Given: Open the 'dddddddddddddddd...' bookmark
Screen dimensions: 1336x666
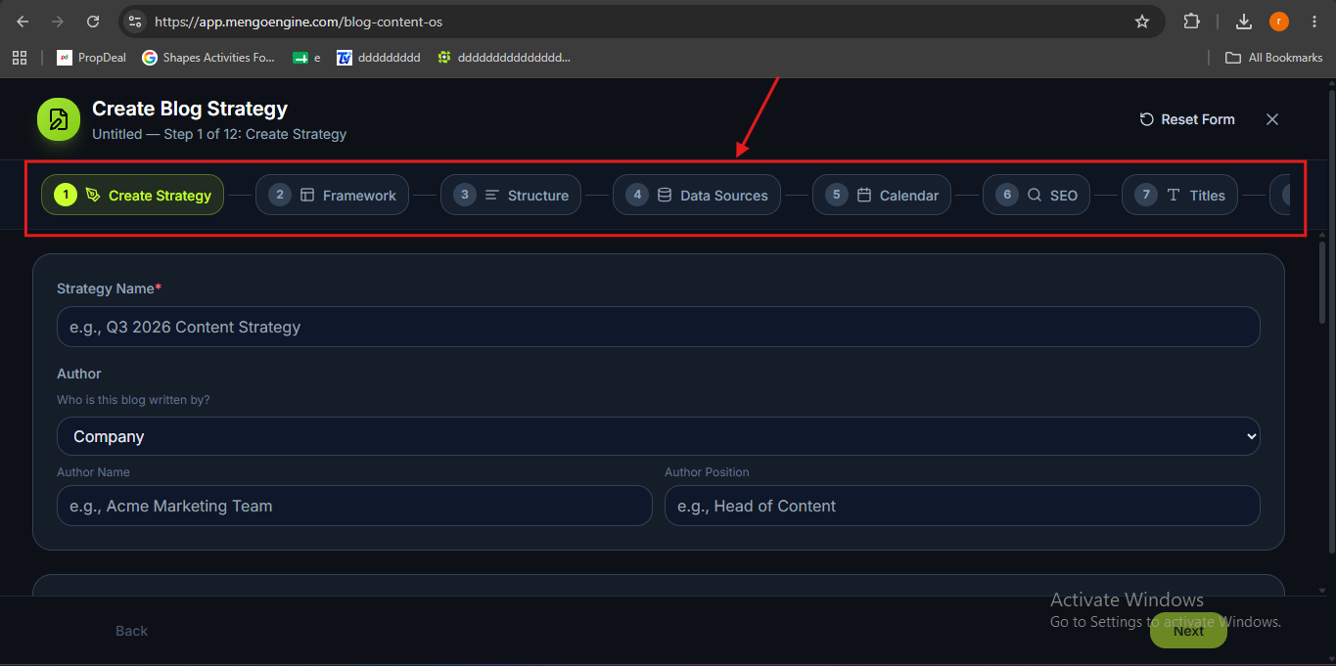Looking at the screenshot, I should click(504, 58).
